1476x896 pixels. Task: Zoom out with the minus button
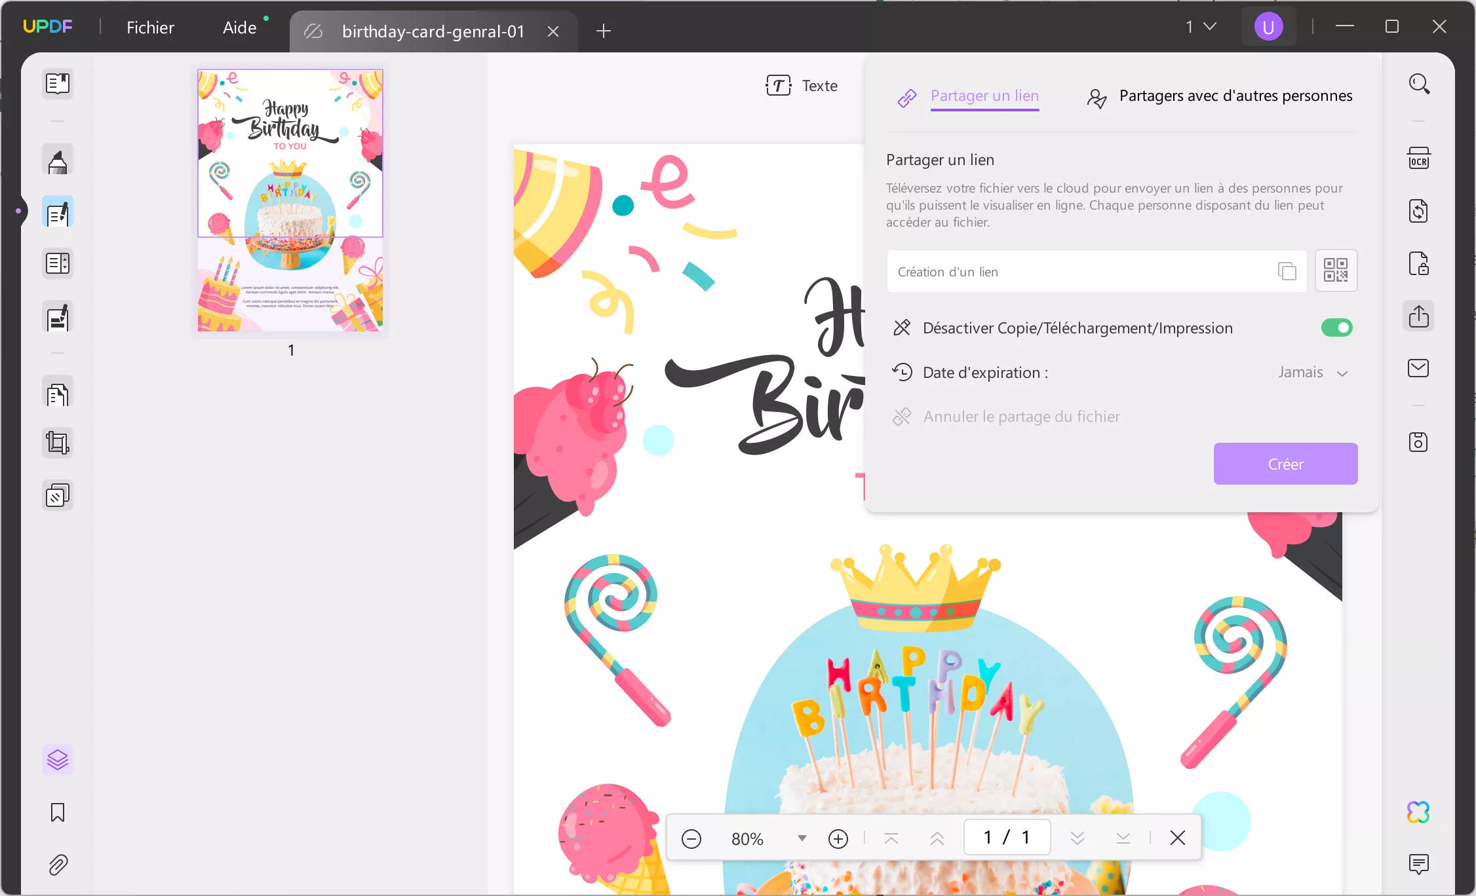pos(691,838)
